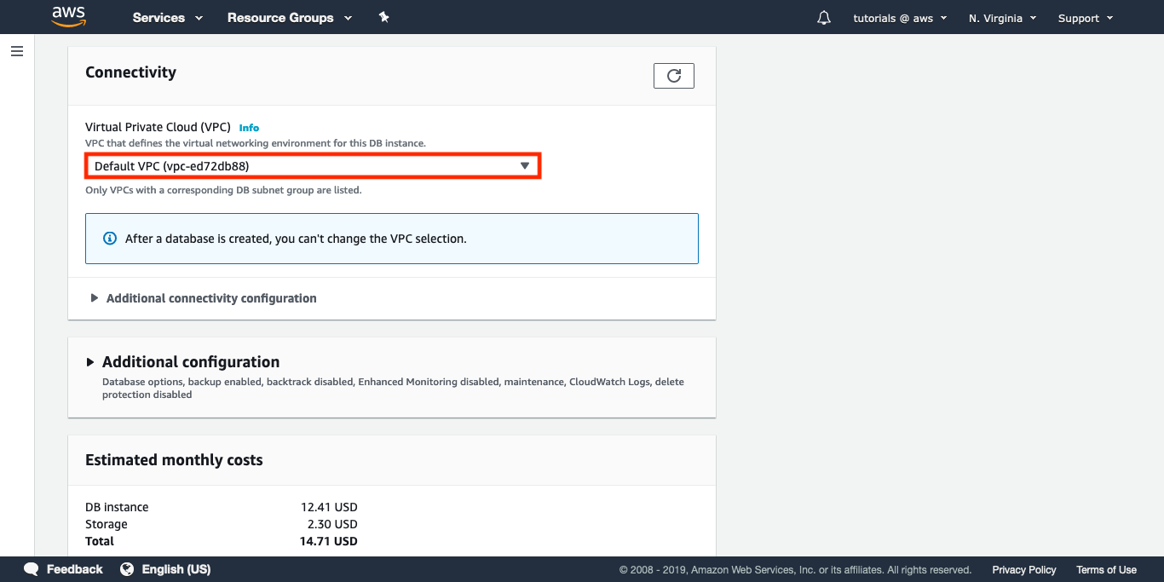Expand the Additional configuration section
Viewport: 1164px width, 582px height.
(190, 362)
